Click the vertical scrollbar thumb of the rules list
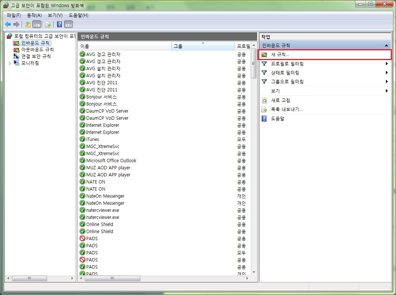 point(254,63)
